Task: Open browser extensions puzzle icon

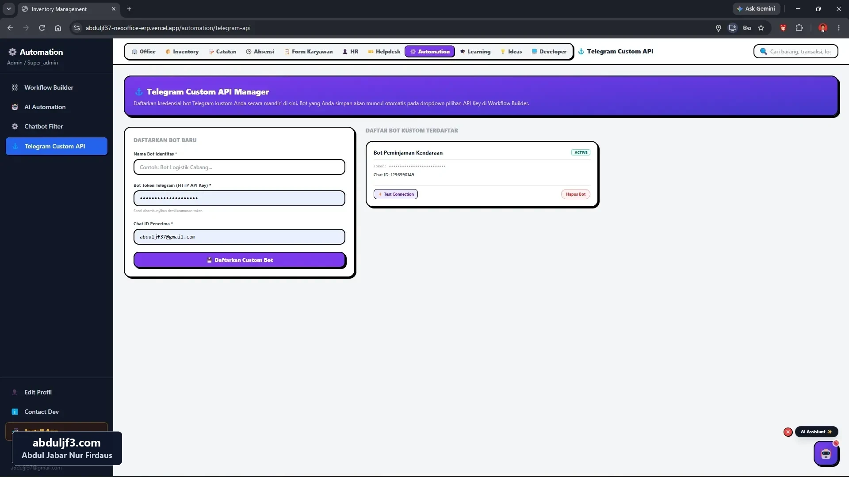Action: tap(799, 28)
